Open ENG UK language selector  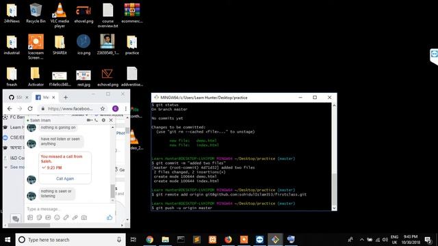pyautogui.click(x=394, y=240)
